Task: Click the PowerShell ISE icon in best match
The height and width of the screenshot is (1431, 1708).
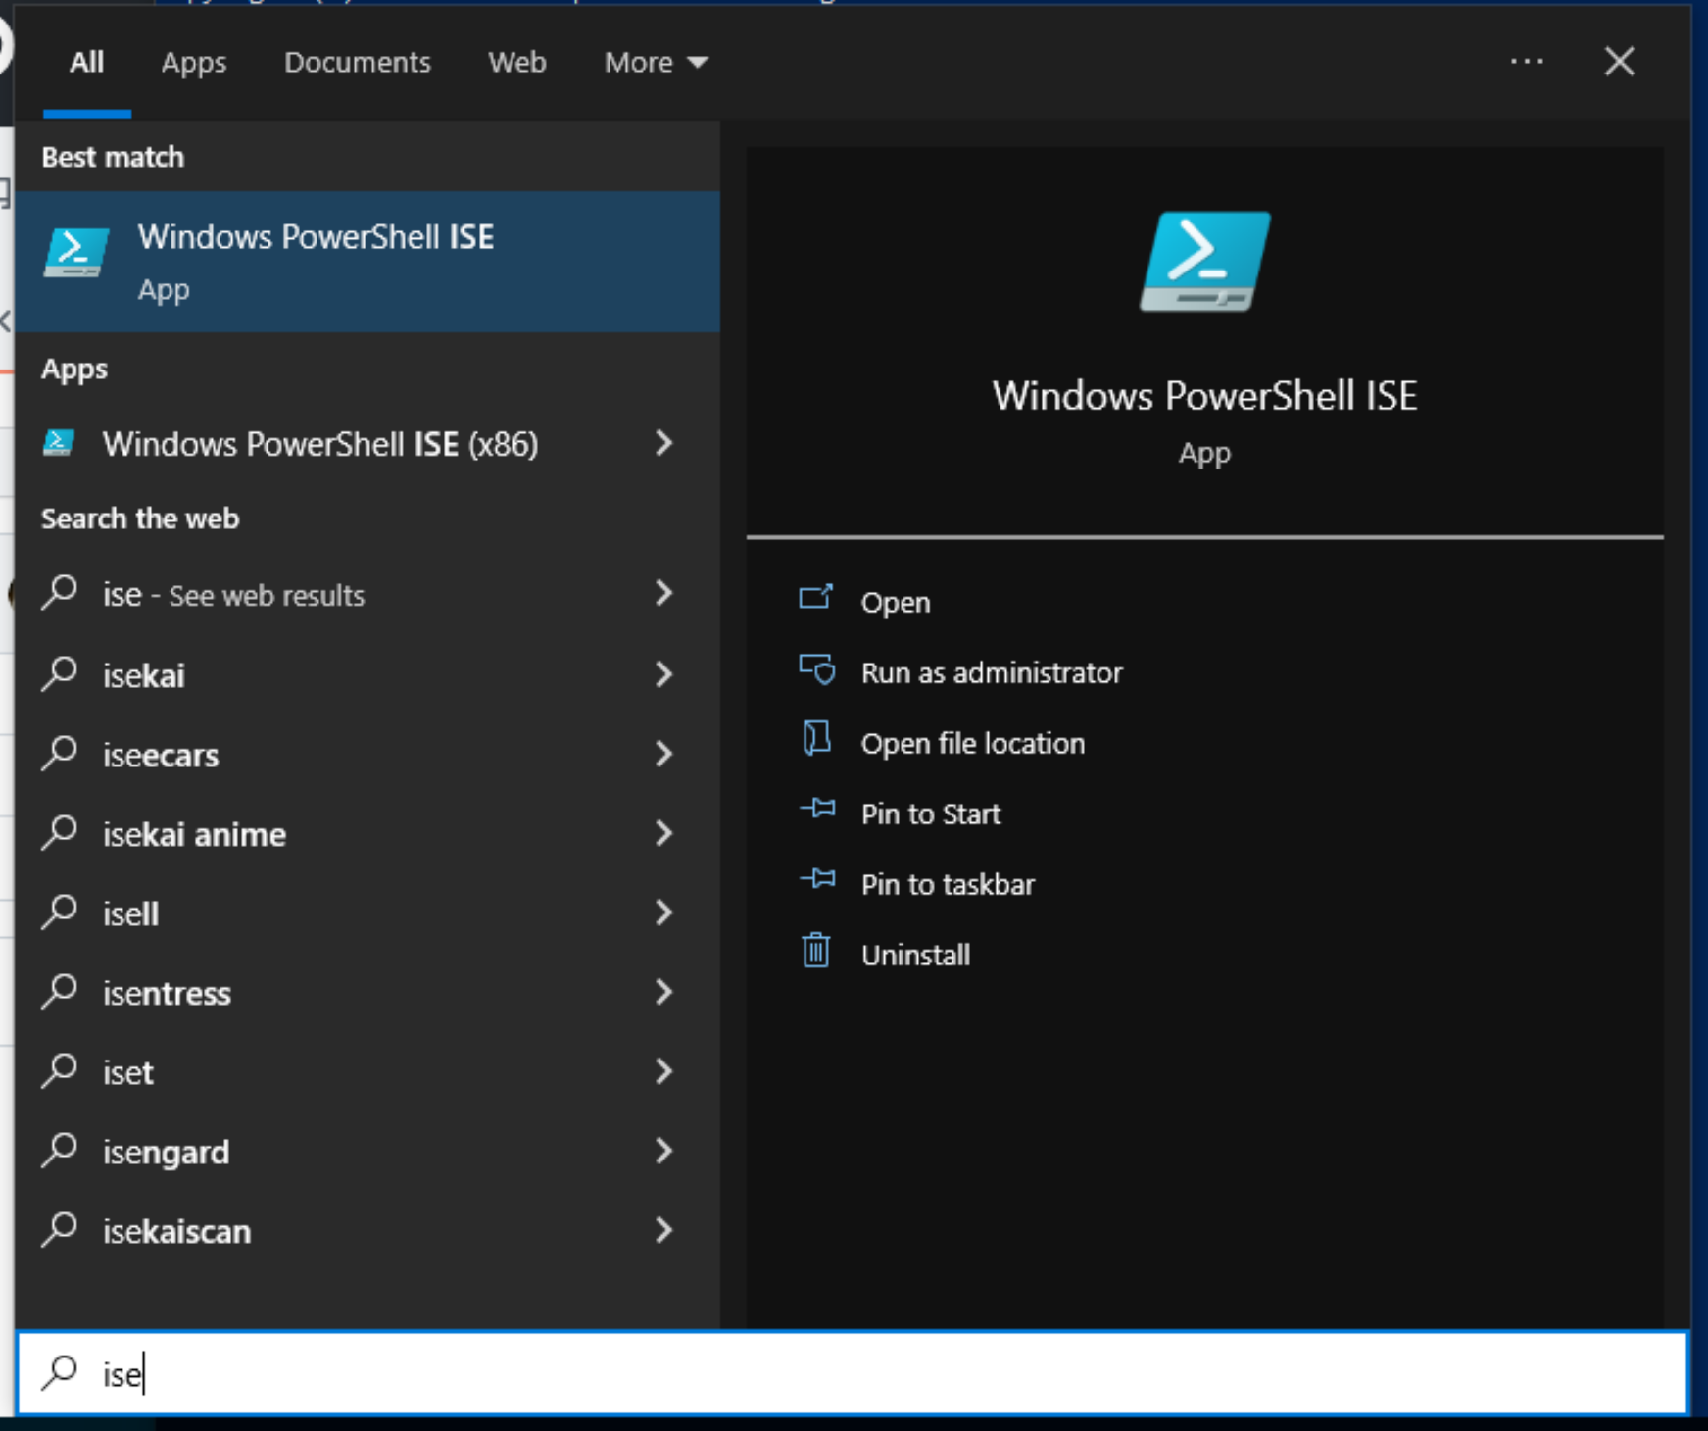Action: [x=76, y=252]
